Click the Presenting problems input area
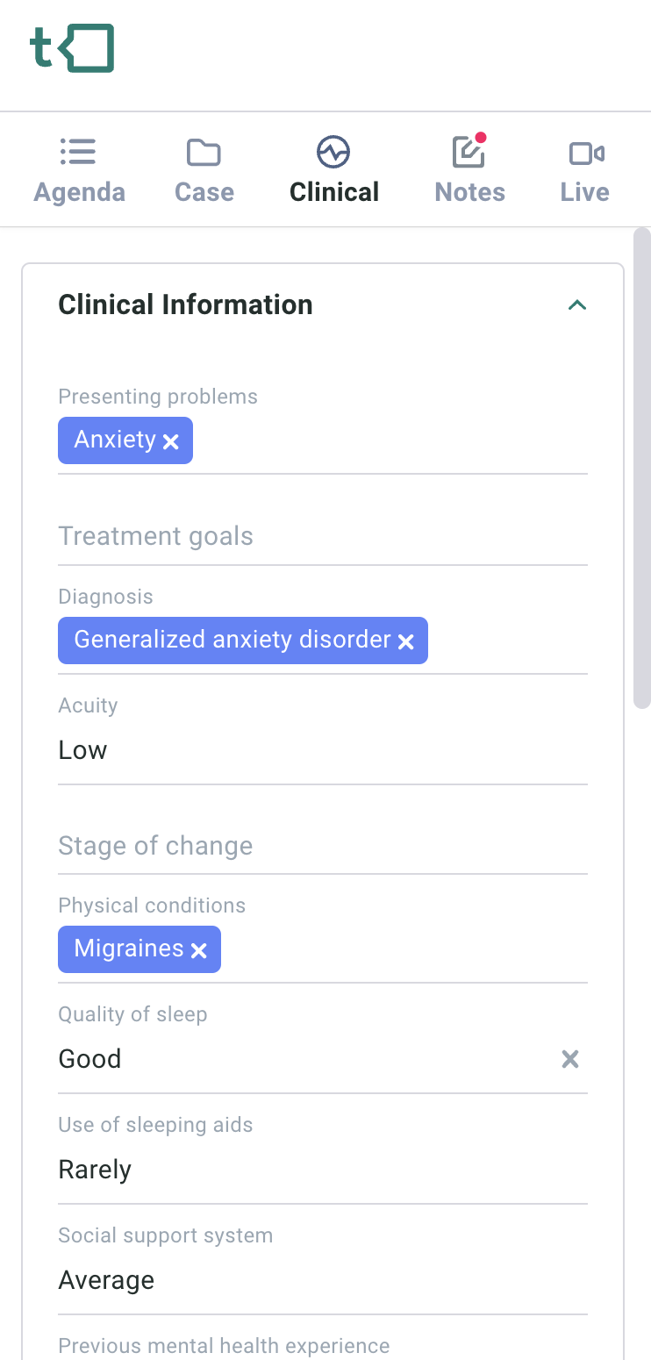The width and height of the screenshot is (651, 1360). (x=386, y=440)
